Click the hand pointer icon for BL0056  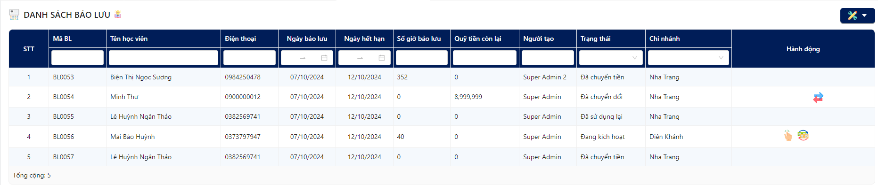pos(788,136)
